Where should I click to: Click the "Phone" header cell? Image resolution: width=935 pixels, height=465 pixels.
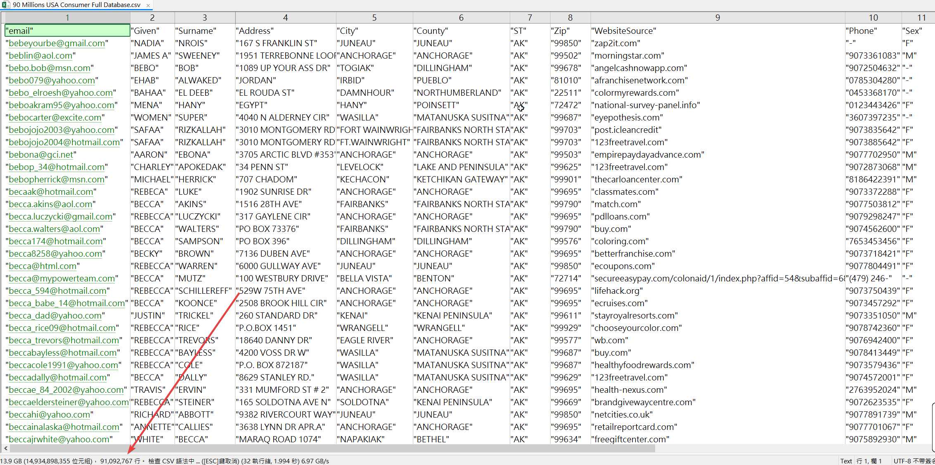pos(873,31)
